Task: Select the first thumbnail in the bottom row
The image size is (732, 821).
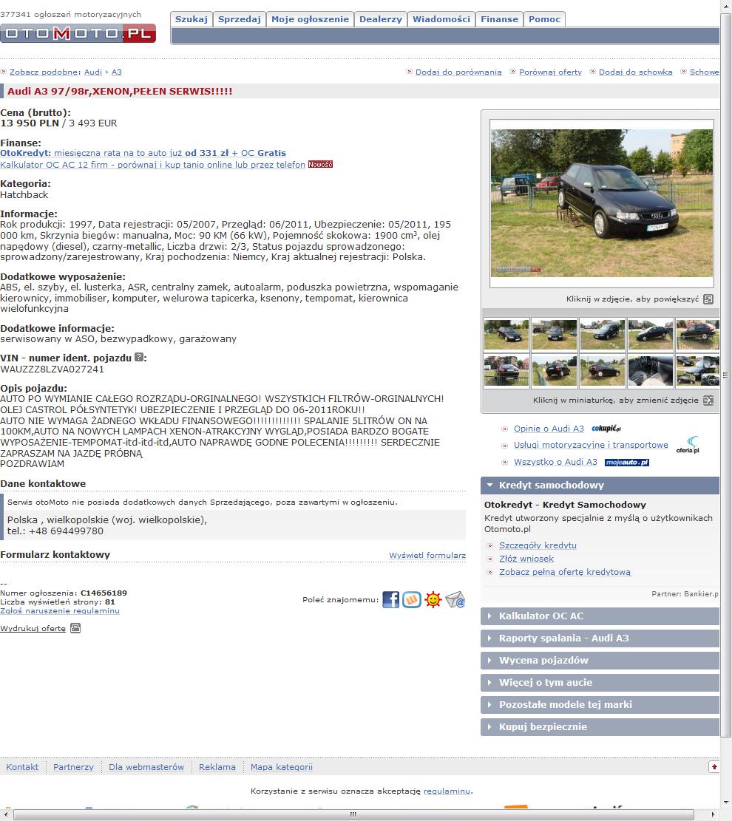Action: 506,371
